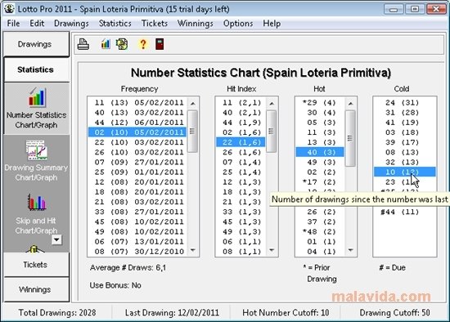Click the Hot list scrollbar thumb
450x322 pixels.
click(350, 138)
